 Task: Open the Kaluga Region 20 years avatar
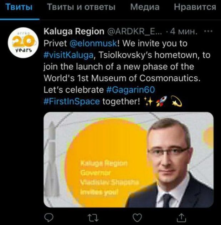click(x=23, y=43)
